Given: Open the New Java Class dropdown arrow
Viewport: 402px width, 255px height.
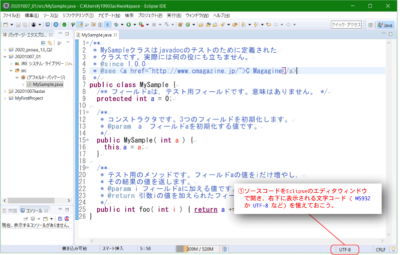Looking at the screenshot, I should [193, 25].
